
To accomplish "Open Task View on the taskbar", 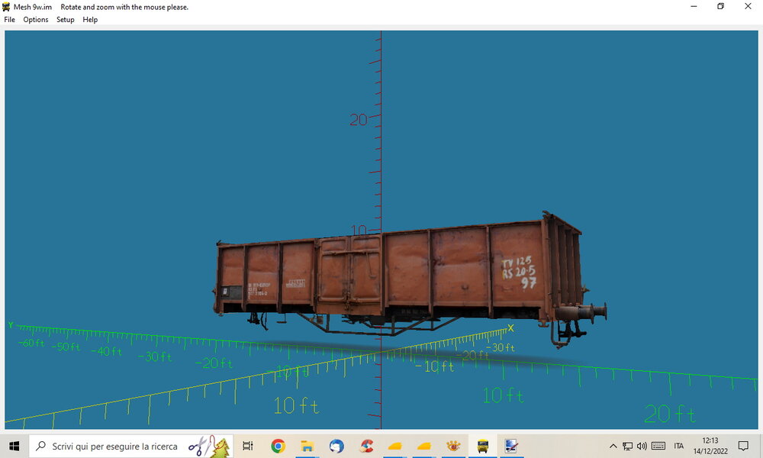I will tap(248, 446).
